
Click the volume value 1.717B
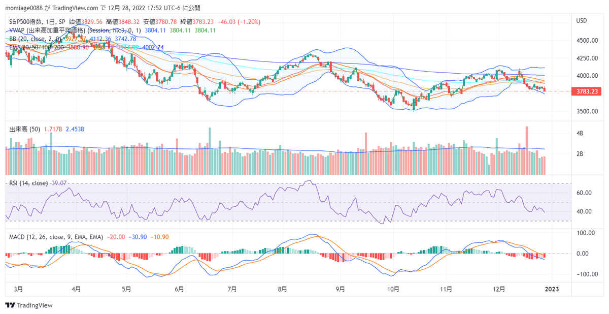[x=53, y=130]
